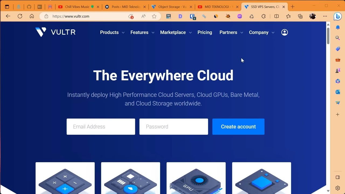The height and width of the screenshot is (194, 345).
Task: Open the Pricing page link
Action: pyautogui.click(x=205, y=32)
